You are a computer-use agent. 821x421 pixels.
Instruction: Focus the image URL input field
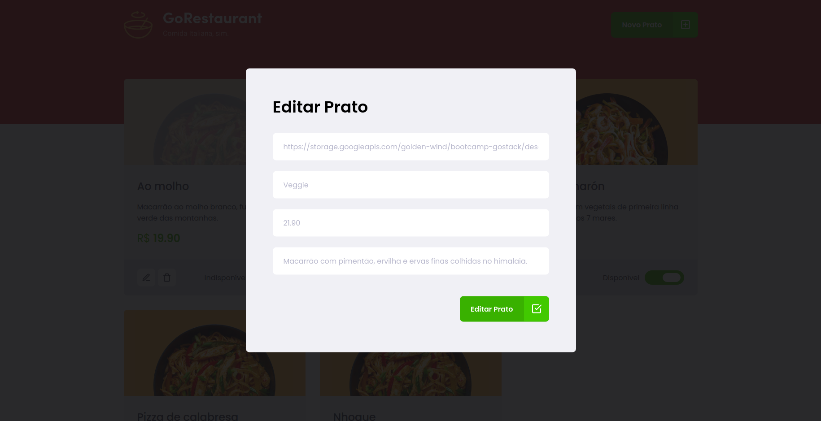pyautogui.click(x=411, y=147)
